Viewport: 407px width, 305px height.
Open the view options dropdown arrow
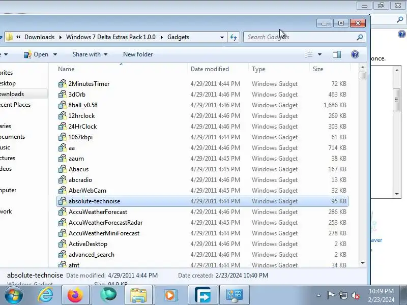pyautogui.click(x=320, y=54)
